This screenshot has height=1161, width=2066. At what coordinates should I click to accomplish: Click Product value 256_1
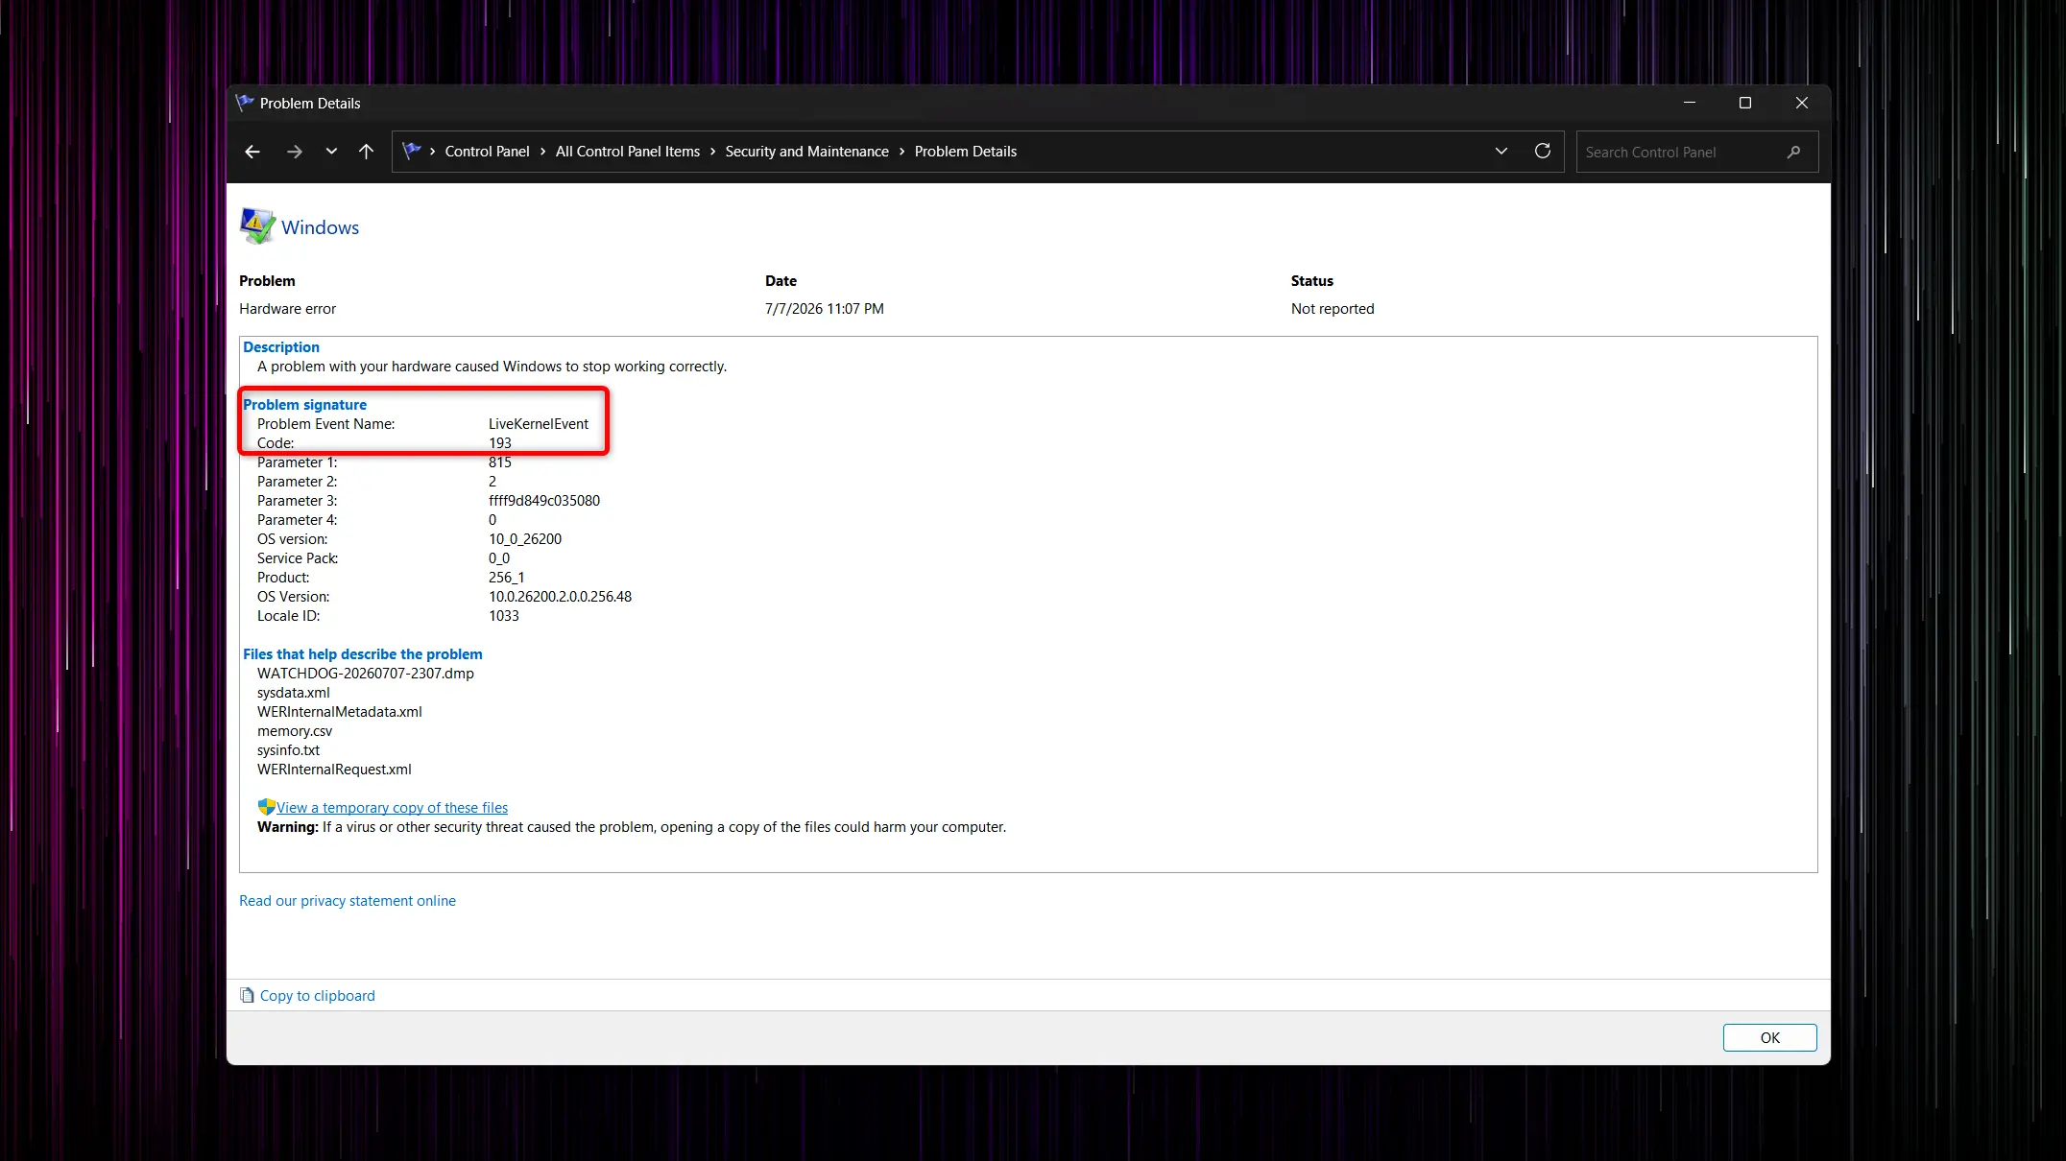click(507, 578)
